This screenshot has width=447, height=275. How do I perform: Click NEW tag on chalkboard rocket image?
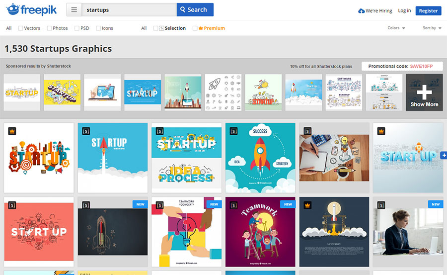140,204
